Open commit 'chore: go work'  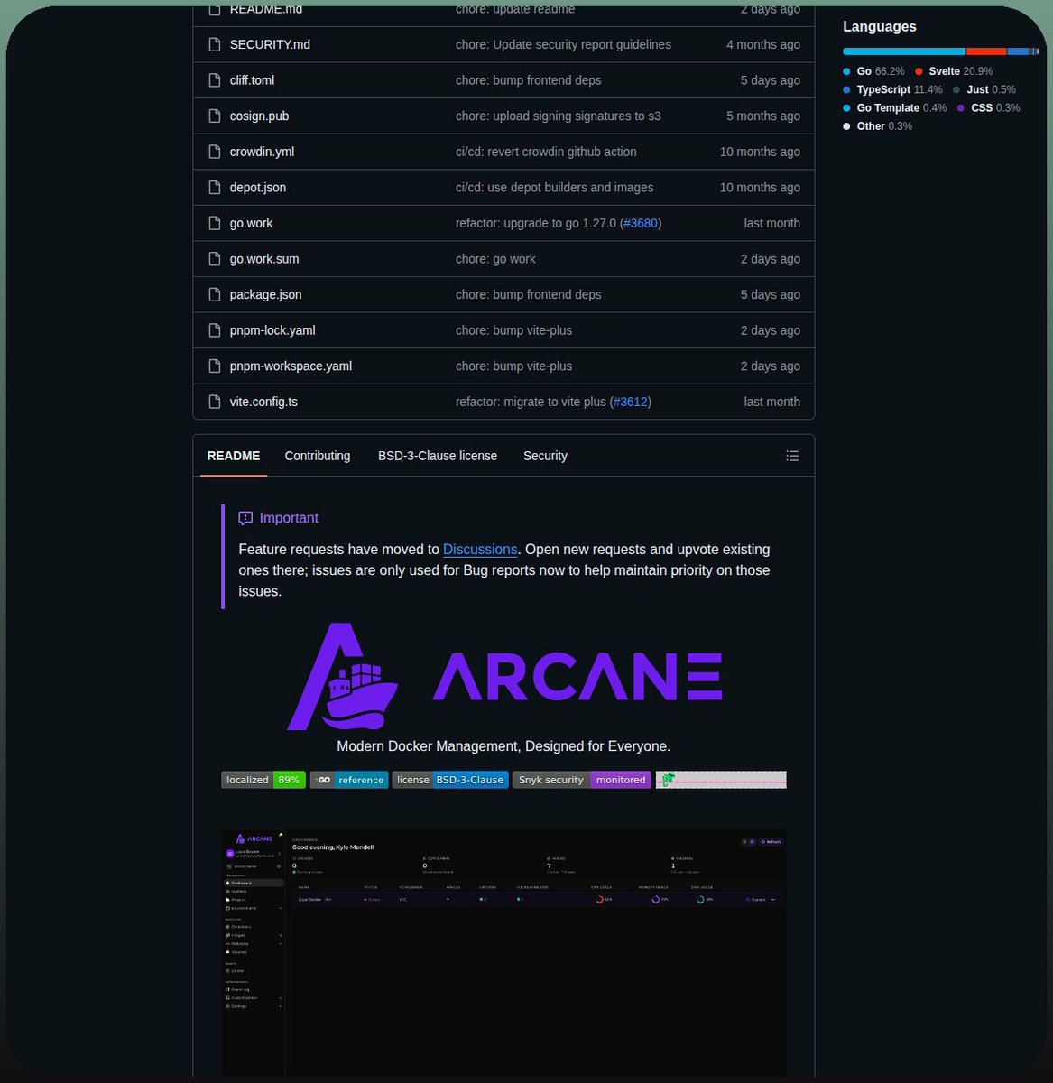(x=495, y=259)
